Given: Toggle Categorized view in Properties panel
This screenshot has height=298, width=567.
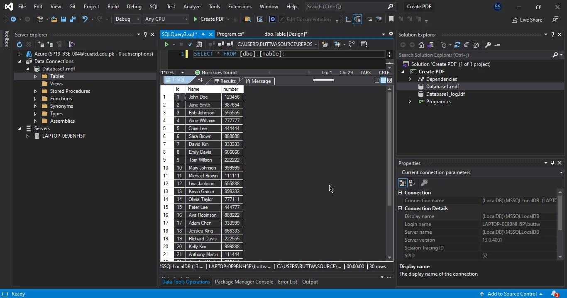Looking at the screenshot, I should (x=402, y=183).
